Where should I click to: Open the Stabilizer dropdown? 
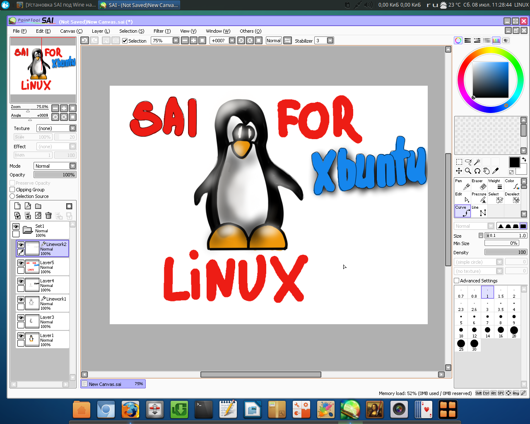[x=330, y=41]
